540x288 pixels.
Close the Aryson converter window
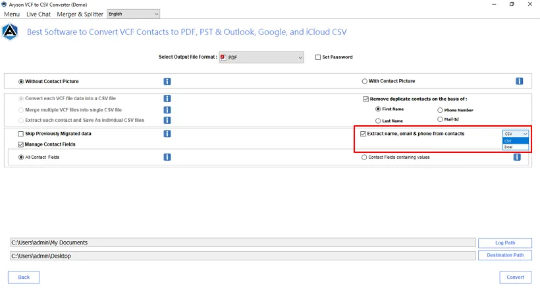pyautogui.click(x=530, y=5)
